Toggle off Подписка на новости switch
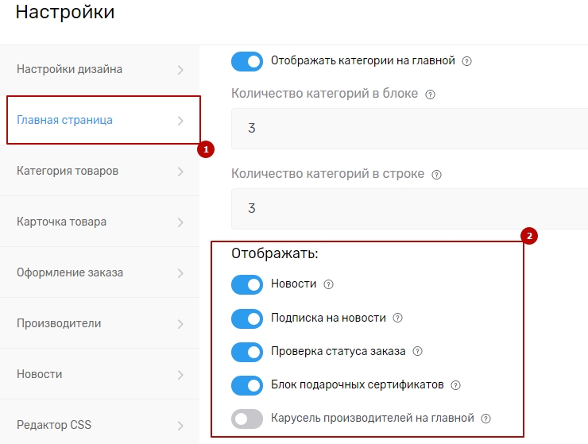The width and height of the screenshot is (588, 444). pos(247,319)
